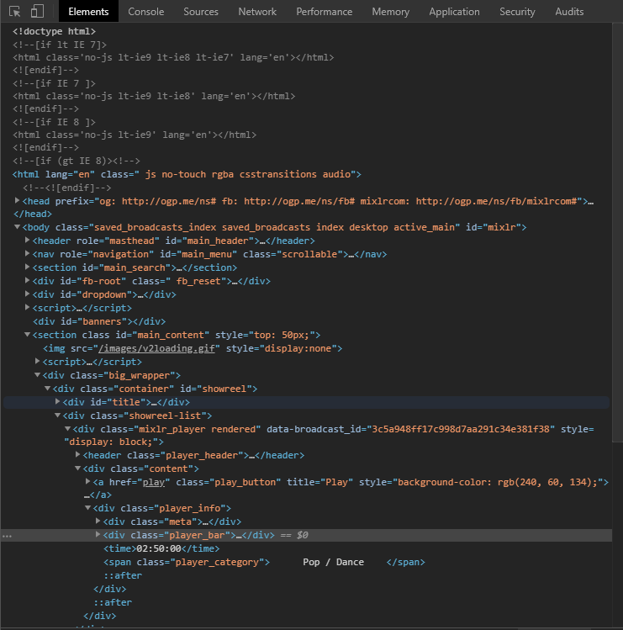This screenshot has width=623, height=630.
Task: Open the /images/v2loading.gif link
Action: 156,348
